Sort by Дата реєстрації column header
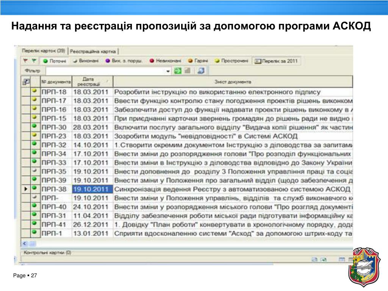 92,82
